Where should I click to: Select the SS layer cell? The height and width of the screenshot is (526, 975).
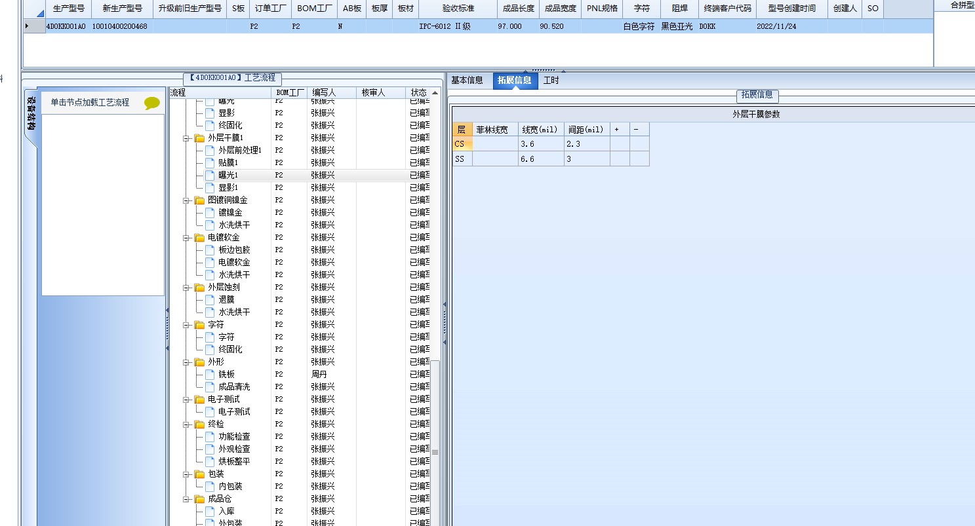click(x=462, y=159)
